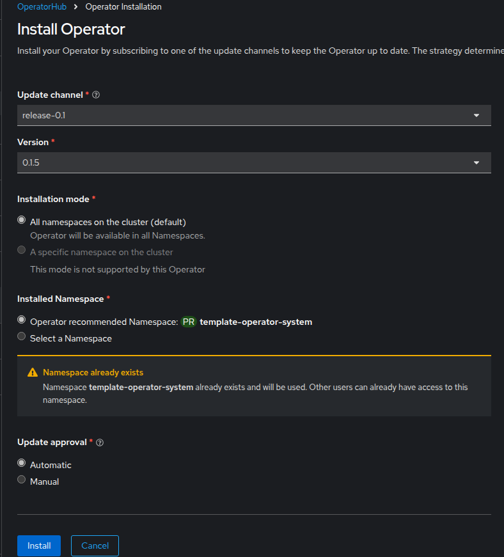Cancel the operator installation
This screenshot has height=557, width=504.
[x=95, y=545]
